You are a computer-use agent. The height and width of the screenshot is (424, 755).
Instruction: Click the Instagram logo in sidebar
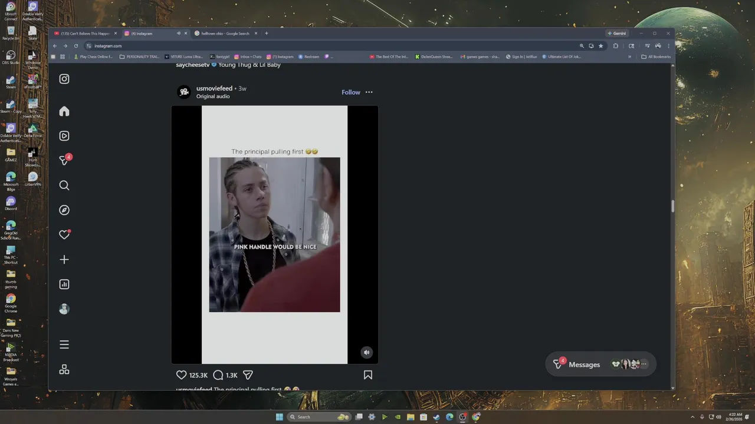64,79
